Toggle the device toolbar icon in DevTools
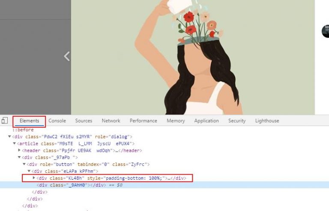 pyautogui.click(x=5, y=121)
